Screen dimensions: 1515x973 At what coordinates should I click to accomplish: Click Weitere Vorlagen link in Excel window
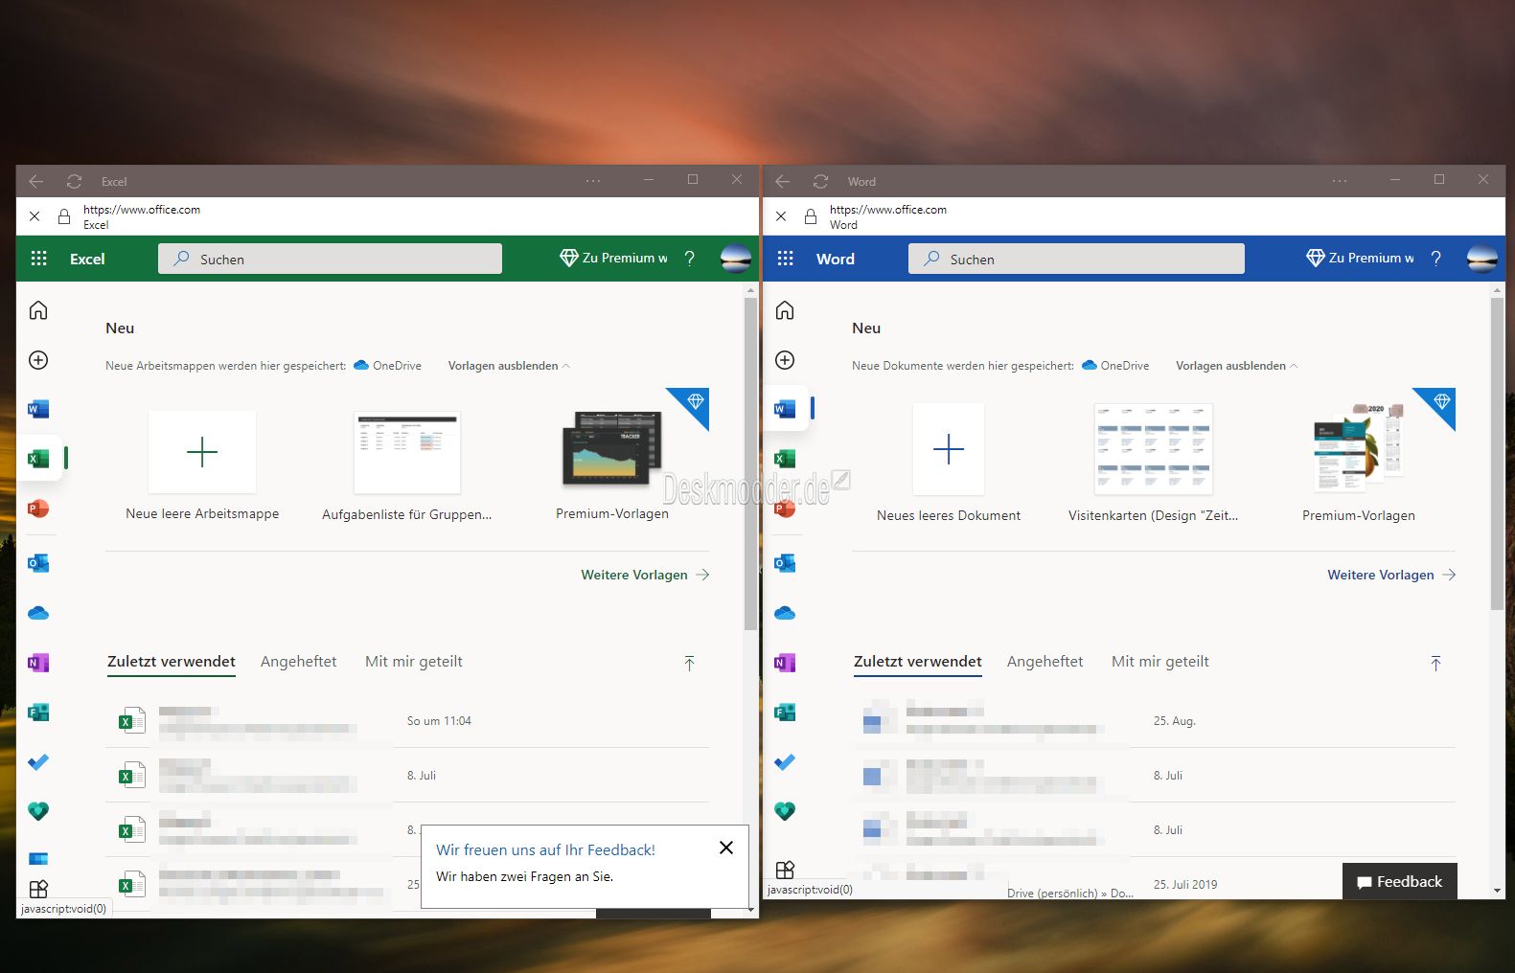coord(645,575)
